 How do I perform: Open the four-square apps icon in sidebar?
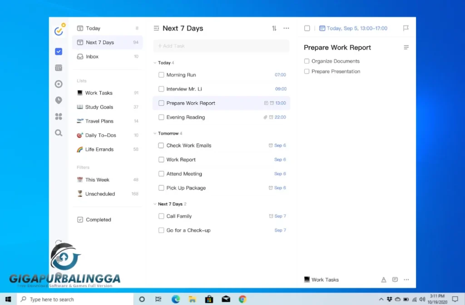59,117
